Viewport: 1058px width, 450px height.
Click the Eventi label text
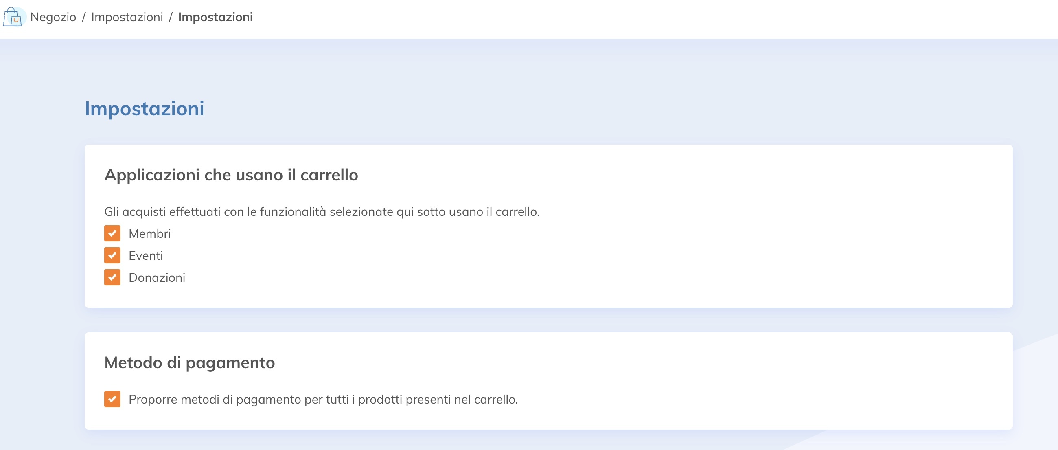145,255
